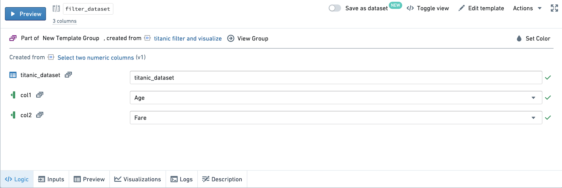Click the 'New Template Group' name text
Image resolution: width=562 pixels, height=188 pixels.
[x=71, y=38]
